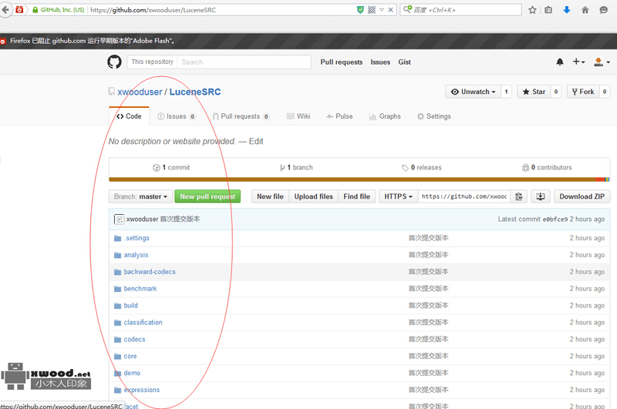Open the analysis folder

[136, 255]
